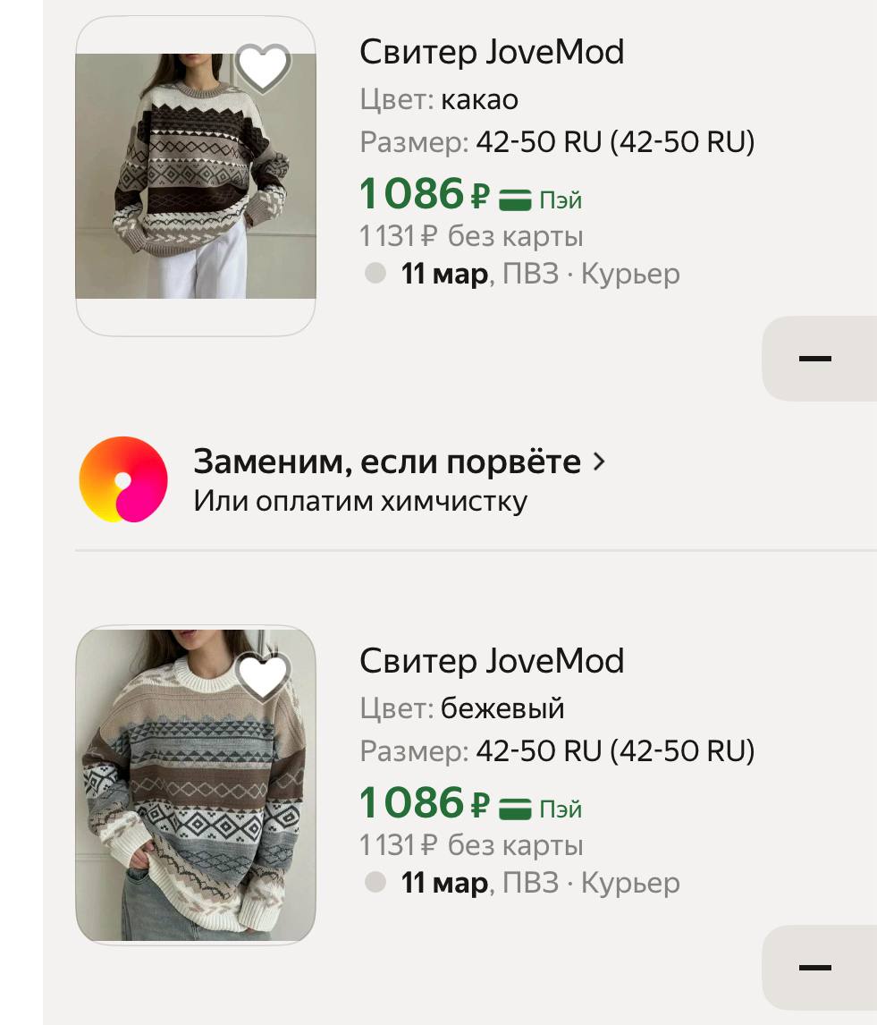The image size is (877, 1025).
Task: Select the "Цвет: какао" color line
Action: point(439,99)
